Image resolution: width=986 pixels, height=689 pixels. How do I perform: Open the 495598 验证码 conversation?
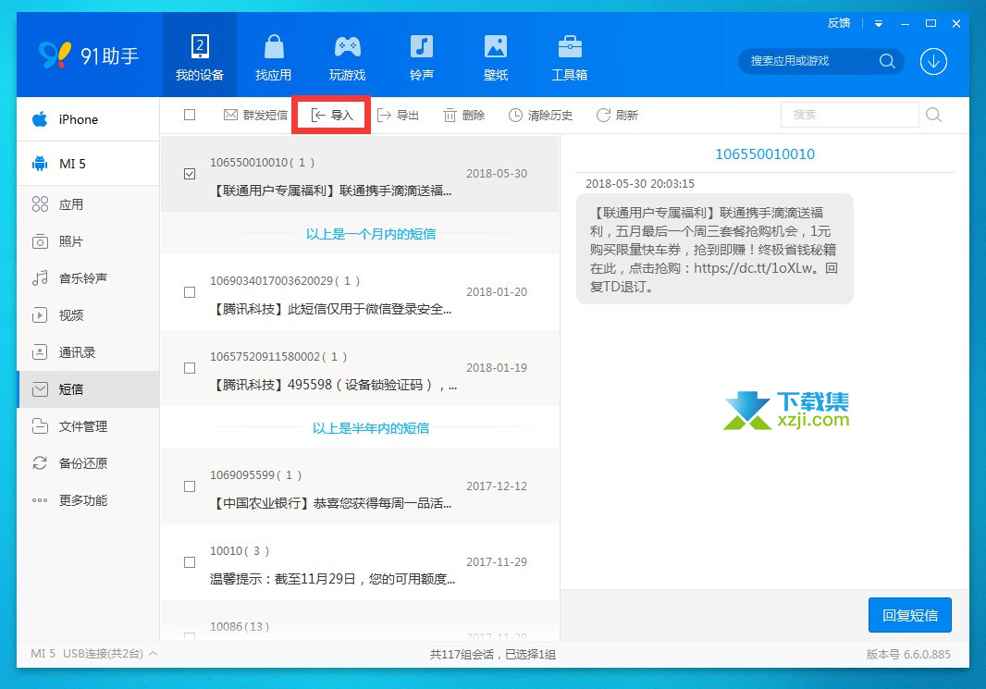(x=360, y=368)
